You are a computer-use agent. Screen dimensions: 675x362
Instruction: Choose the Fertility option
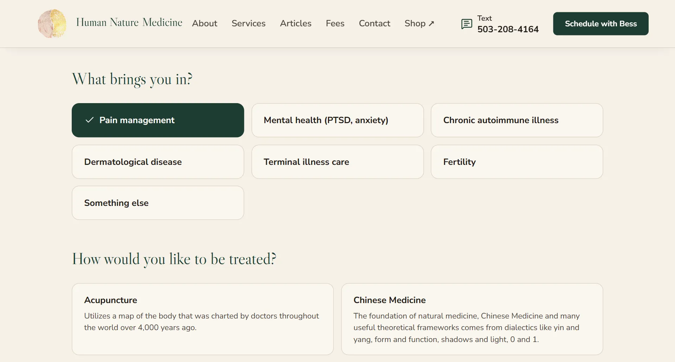[517, 162]
